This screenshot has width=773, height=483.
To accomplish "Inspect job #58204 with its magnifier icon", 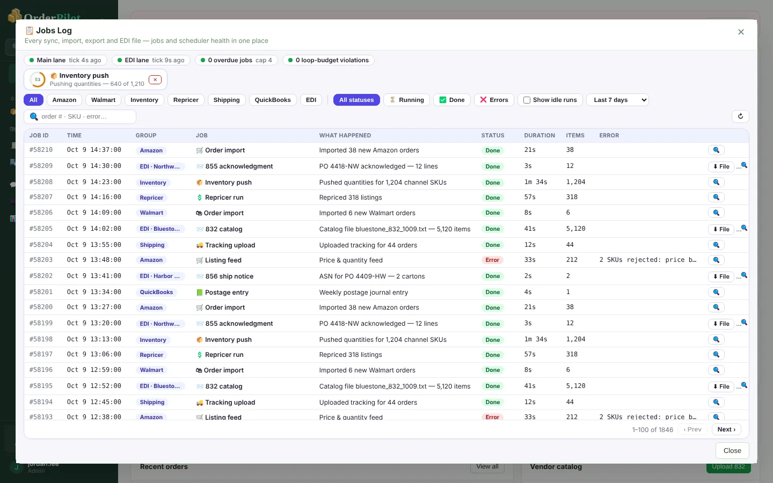I will [716, 245].
